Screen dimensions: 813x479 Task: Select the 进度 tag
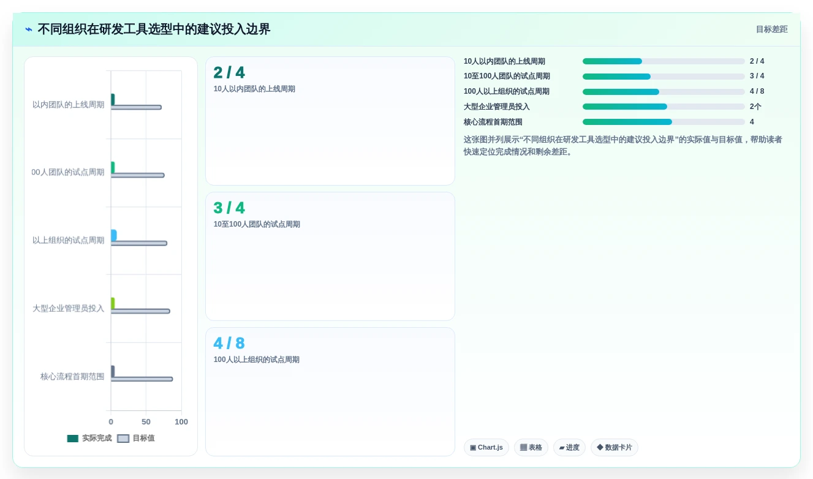tap(569, 448)
